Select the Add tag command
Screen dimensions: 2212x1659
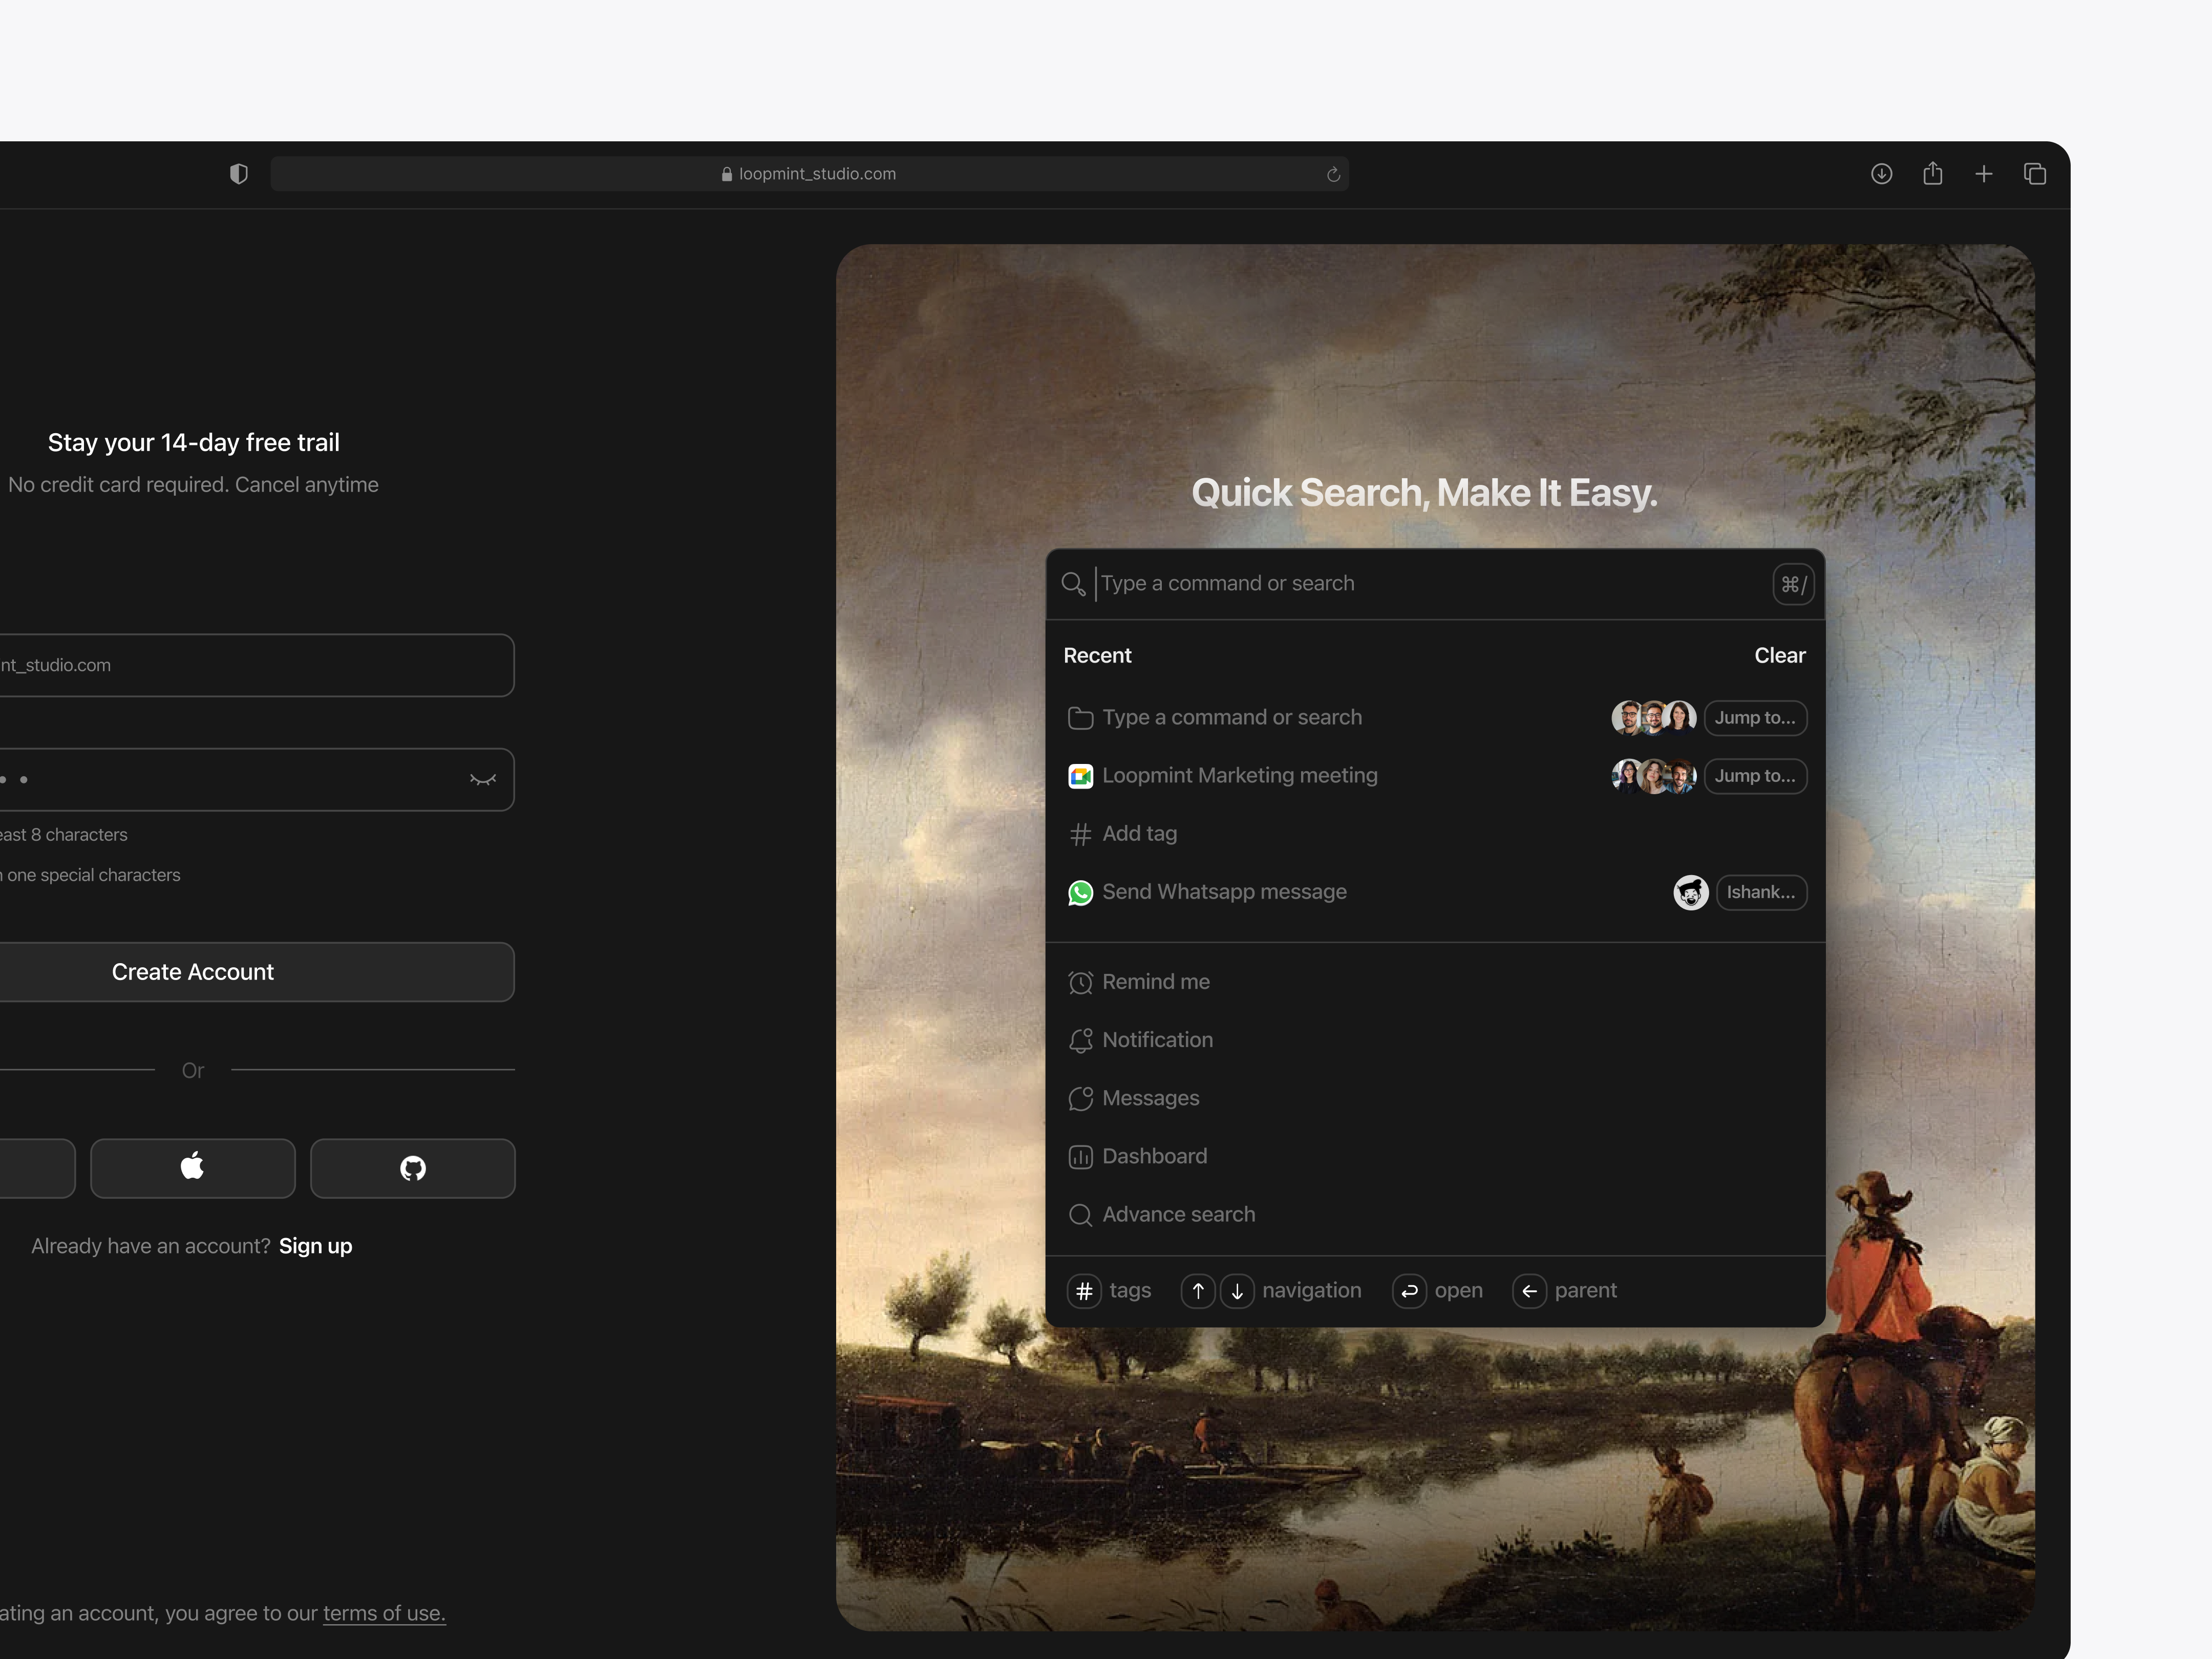point(1435,833)
